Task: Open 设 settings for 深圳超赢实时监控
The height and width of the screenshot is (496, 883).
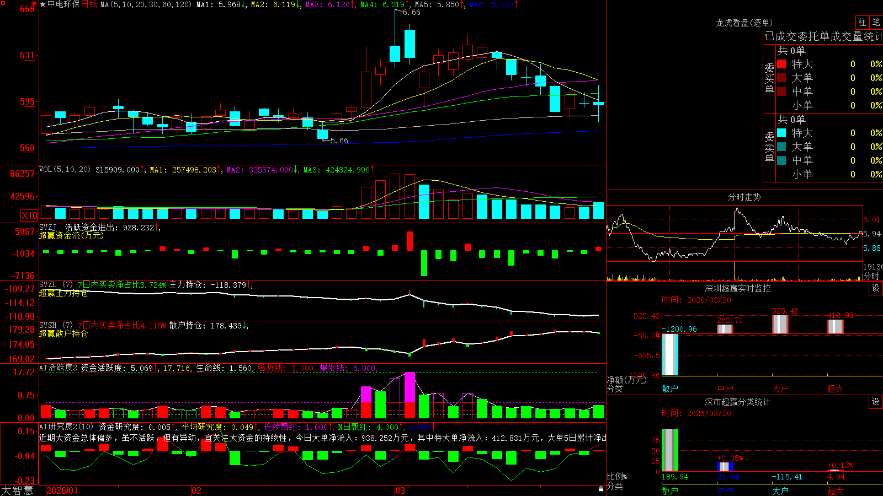Action: click(x=876, y=288)
